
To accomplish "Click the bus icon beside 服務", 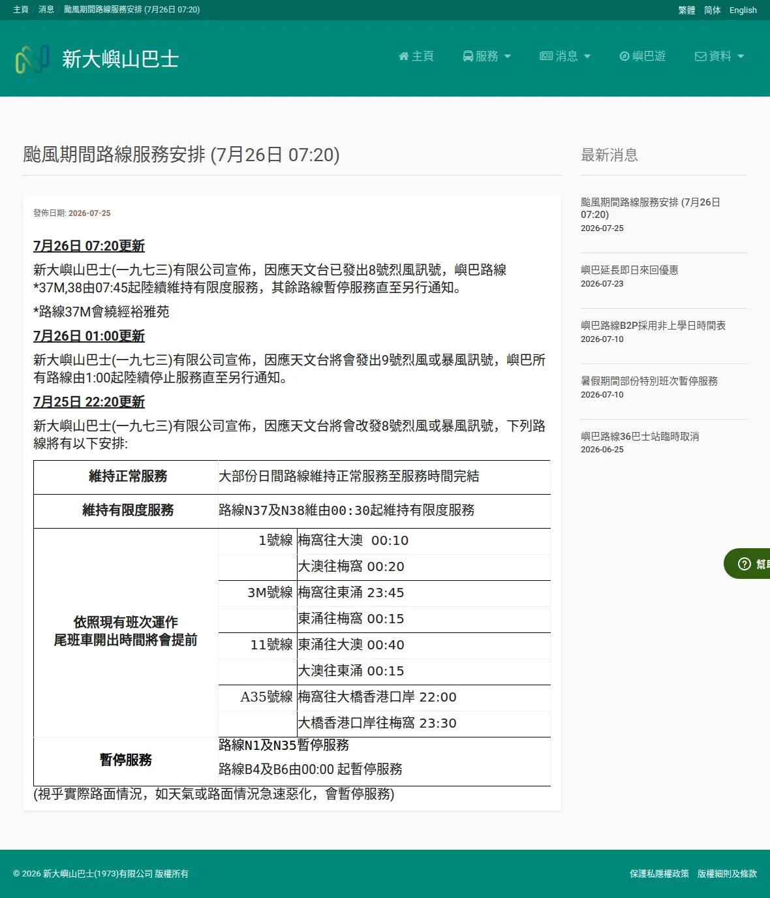I will (x=468, y=56).
